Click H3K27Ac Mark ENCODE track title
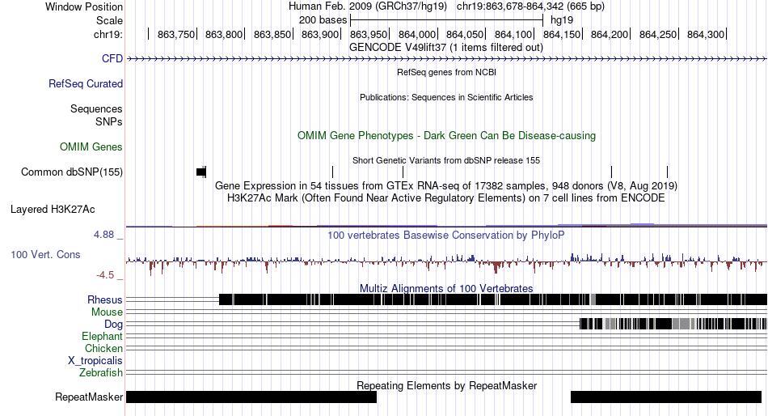768x416 pixels. (446, 198)
